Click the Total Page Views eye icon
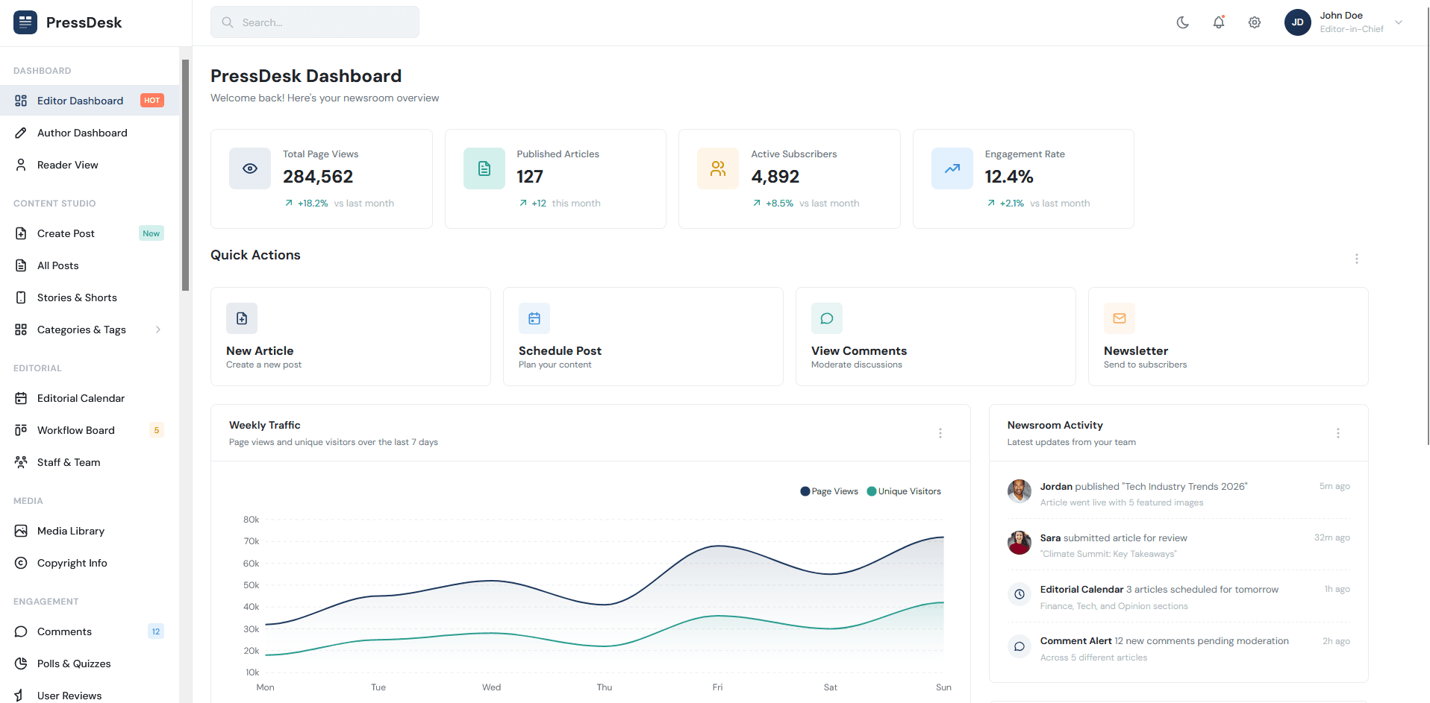1430x703 pixels. [250, 168]
